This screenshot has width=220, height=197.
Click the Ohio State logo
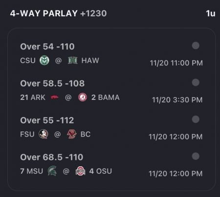coord(80,171)
